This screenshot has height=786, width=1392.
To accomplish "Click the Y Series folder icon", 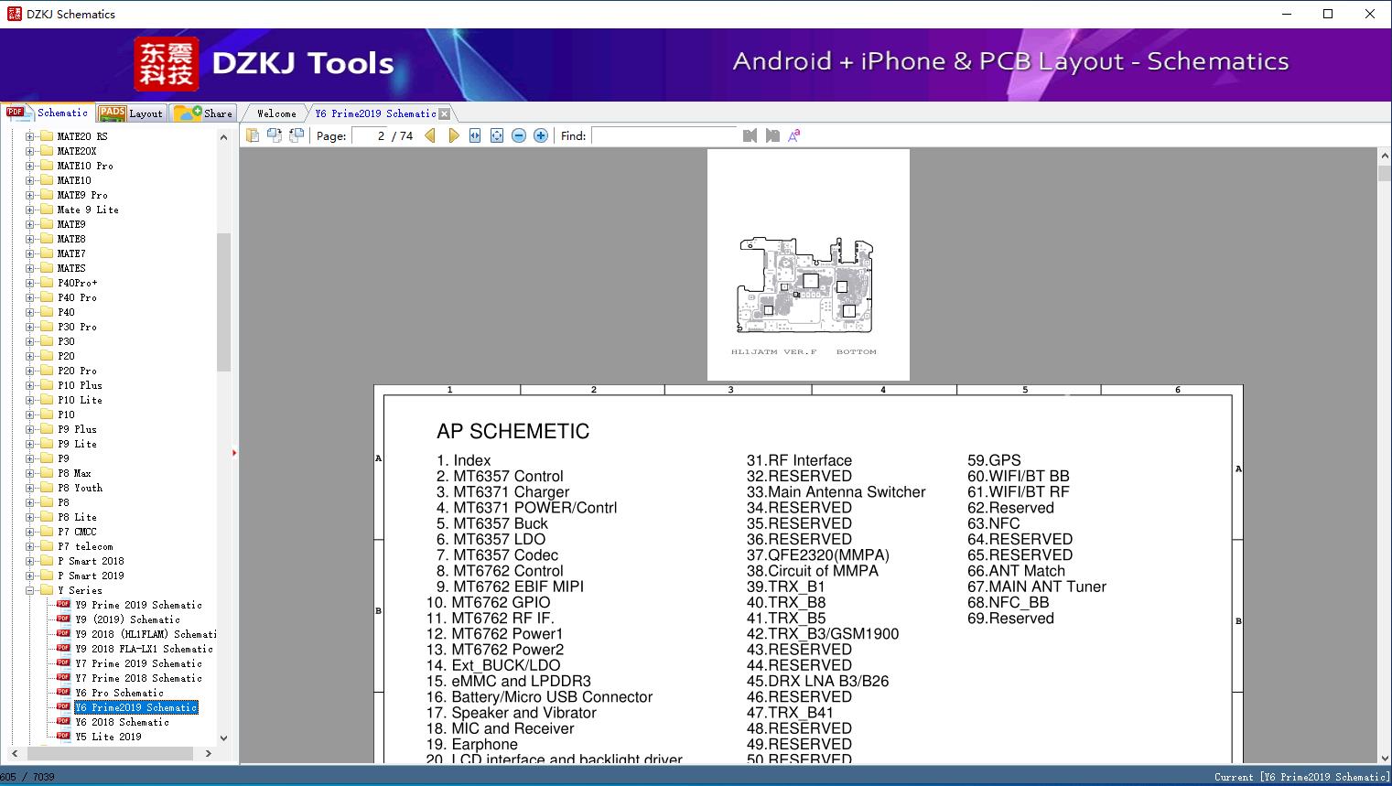I will 47,590.
